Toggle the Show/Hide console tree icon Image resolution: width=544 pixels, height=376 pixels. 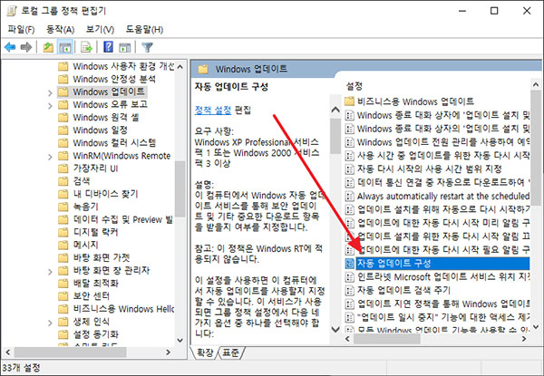[65, 47]
